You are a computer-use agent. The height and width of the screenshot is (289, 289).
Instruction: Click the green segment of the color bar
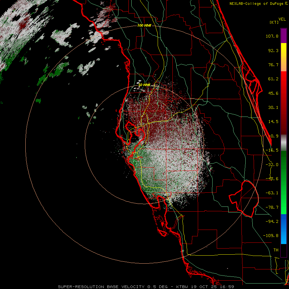pyautogui.click(x=284, y=182)
